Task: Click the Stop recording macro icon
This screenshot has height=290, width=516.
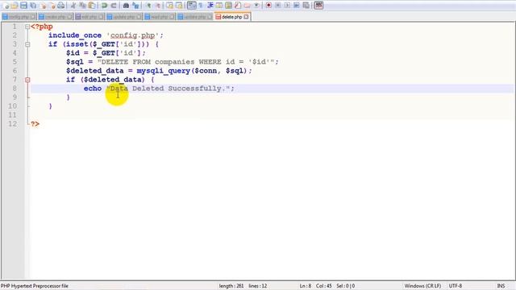Action: (277, 6)
